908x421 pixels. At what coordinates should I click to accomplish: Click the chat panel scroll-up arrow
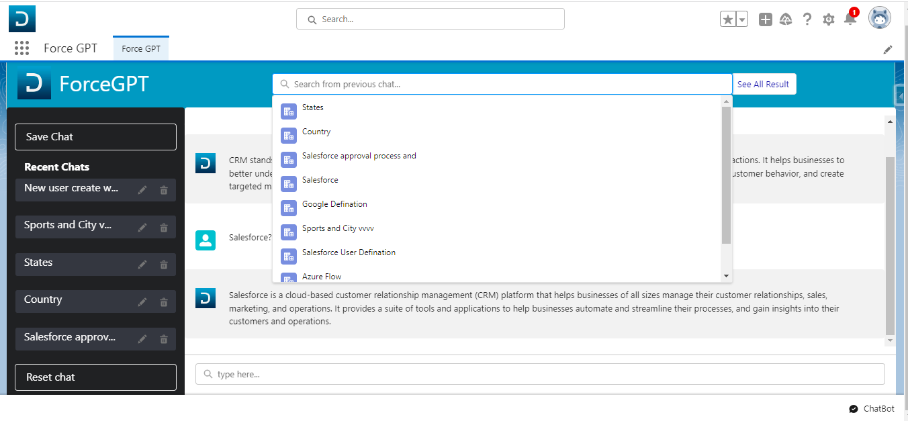(x=890, y=122)
